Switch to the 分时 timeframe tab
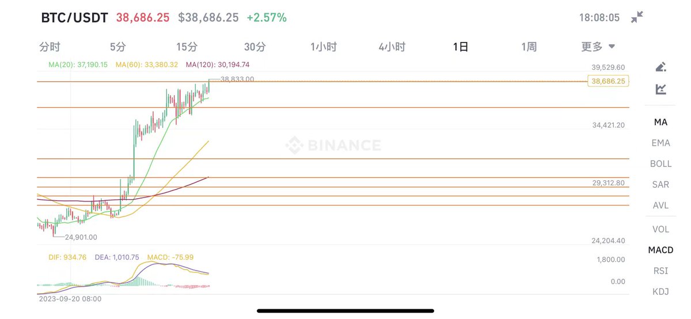Viewport: 691px width, 319px height. 50,47
